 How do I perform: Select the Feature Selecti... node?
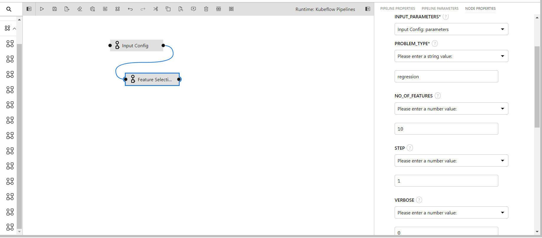[152, 79]
